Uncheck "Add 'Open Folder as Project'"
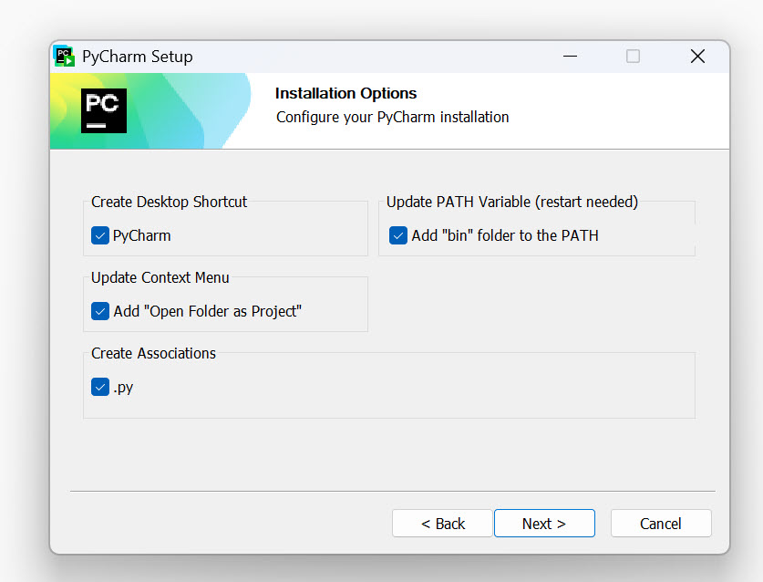Image resolution: width=763 pixels, height=582 pixels. pyautogui.click(x=99, y=311)
